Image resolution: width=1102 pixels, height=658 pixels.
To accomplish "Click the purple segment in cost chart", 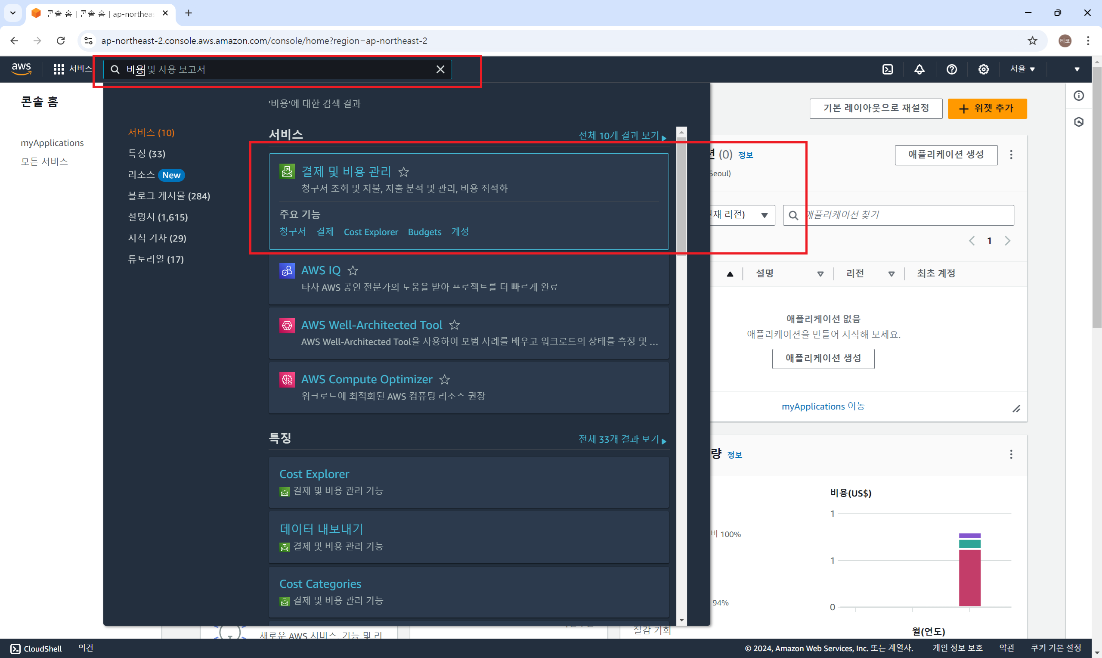I will tap(969, 536).
